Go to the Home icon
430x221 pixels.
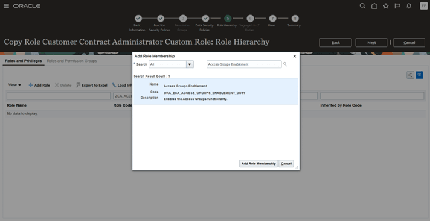pos(374,6)
